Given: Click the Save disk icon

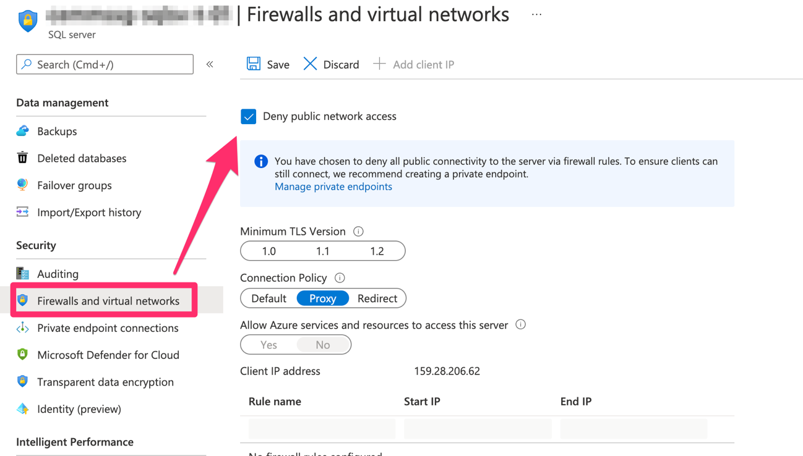Looking at the screenshot, I should pyautogui.click(x=254, y=64).
